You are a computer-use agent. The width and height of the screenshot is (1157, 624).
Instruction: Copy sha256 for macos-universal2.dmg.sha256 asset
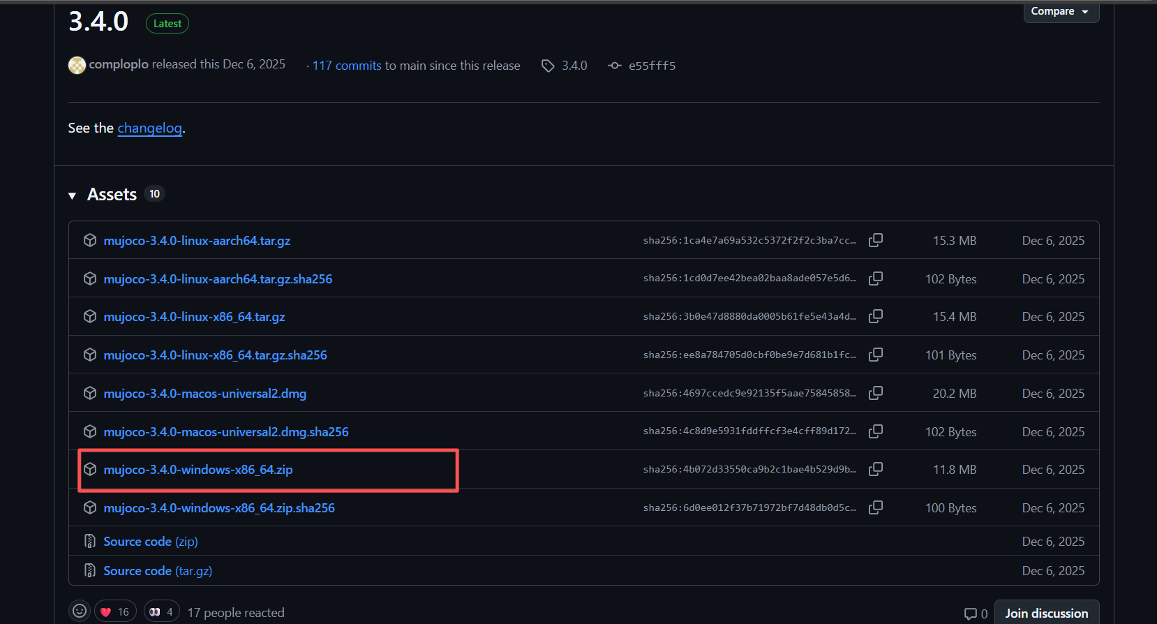click(x=876, y=431)
